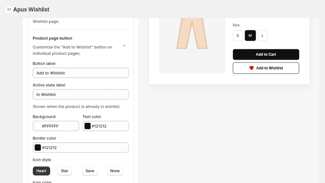
Task: Click the Border color label
Action: [x=44, y=138]
